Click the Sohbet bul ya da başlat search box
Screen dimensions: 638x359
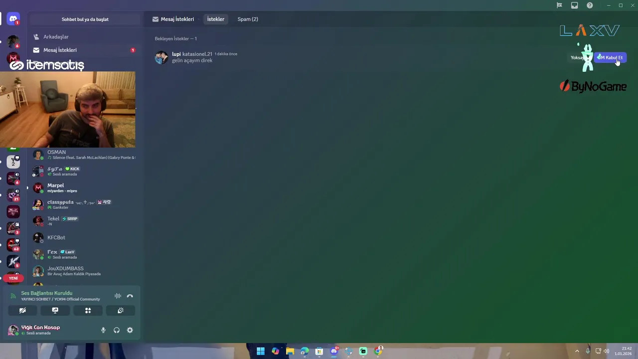[85, 19]
